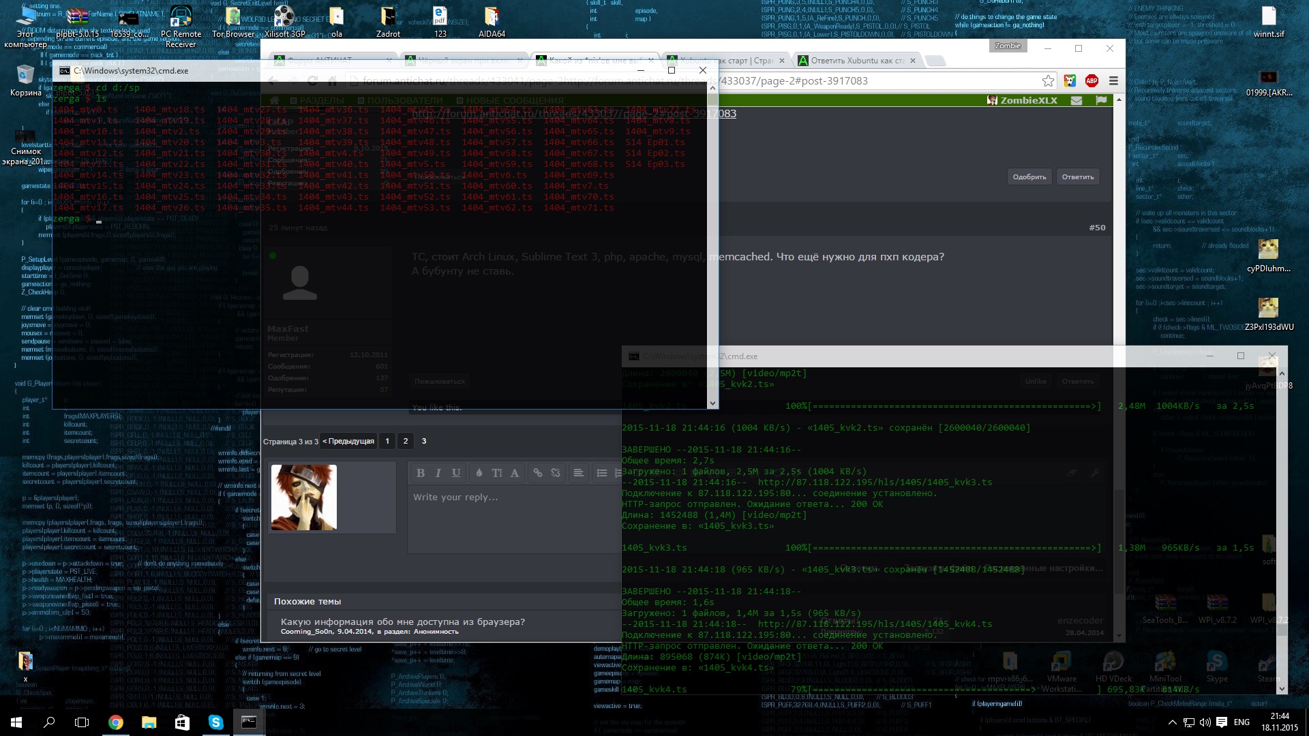Close the 'Ответить Xubuntu' tab

[x=912, y=61]
